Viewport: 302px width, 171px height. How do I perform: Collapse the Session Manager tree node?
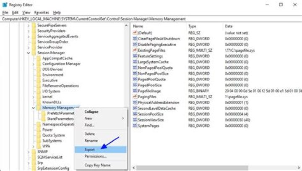29,53
